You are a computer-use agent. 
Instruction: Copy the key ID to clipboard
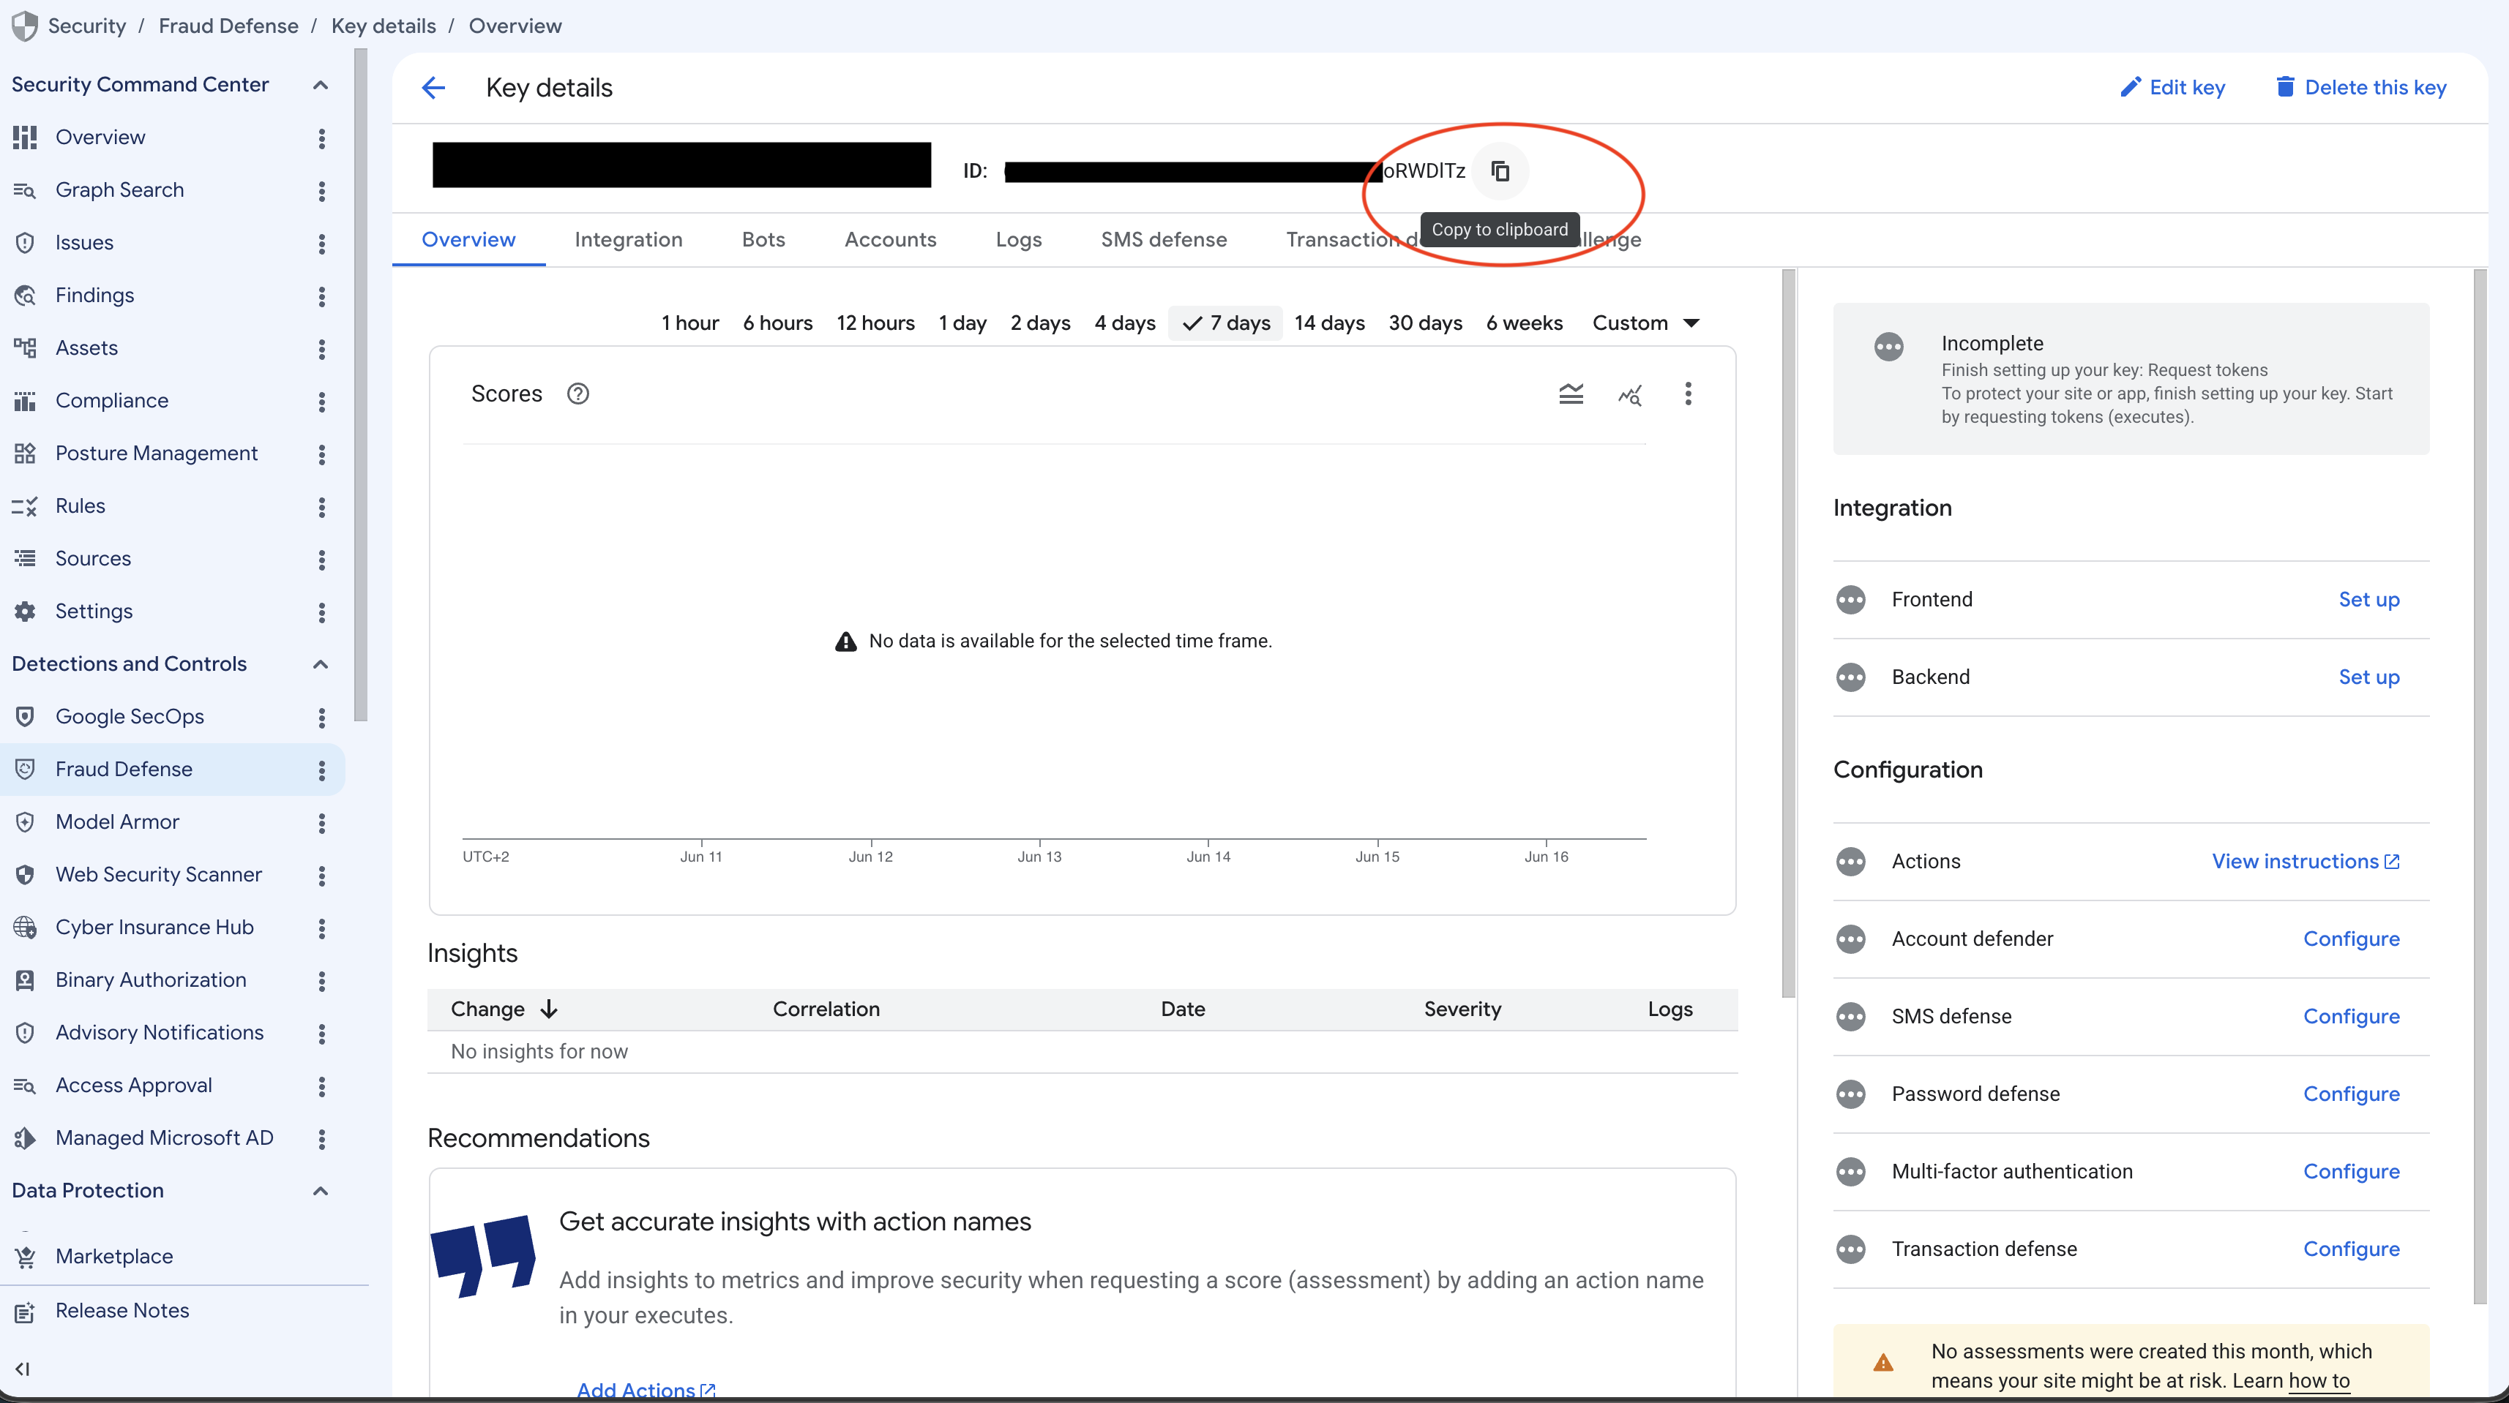pyautogui.click(x=1500, y=171)
